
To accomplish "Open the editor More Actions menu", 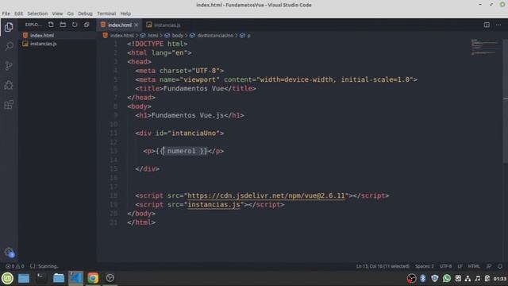I will (x=498, y=25).
